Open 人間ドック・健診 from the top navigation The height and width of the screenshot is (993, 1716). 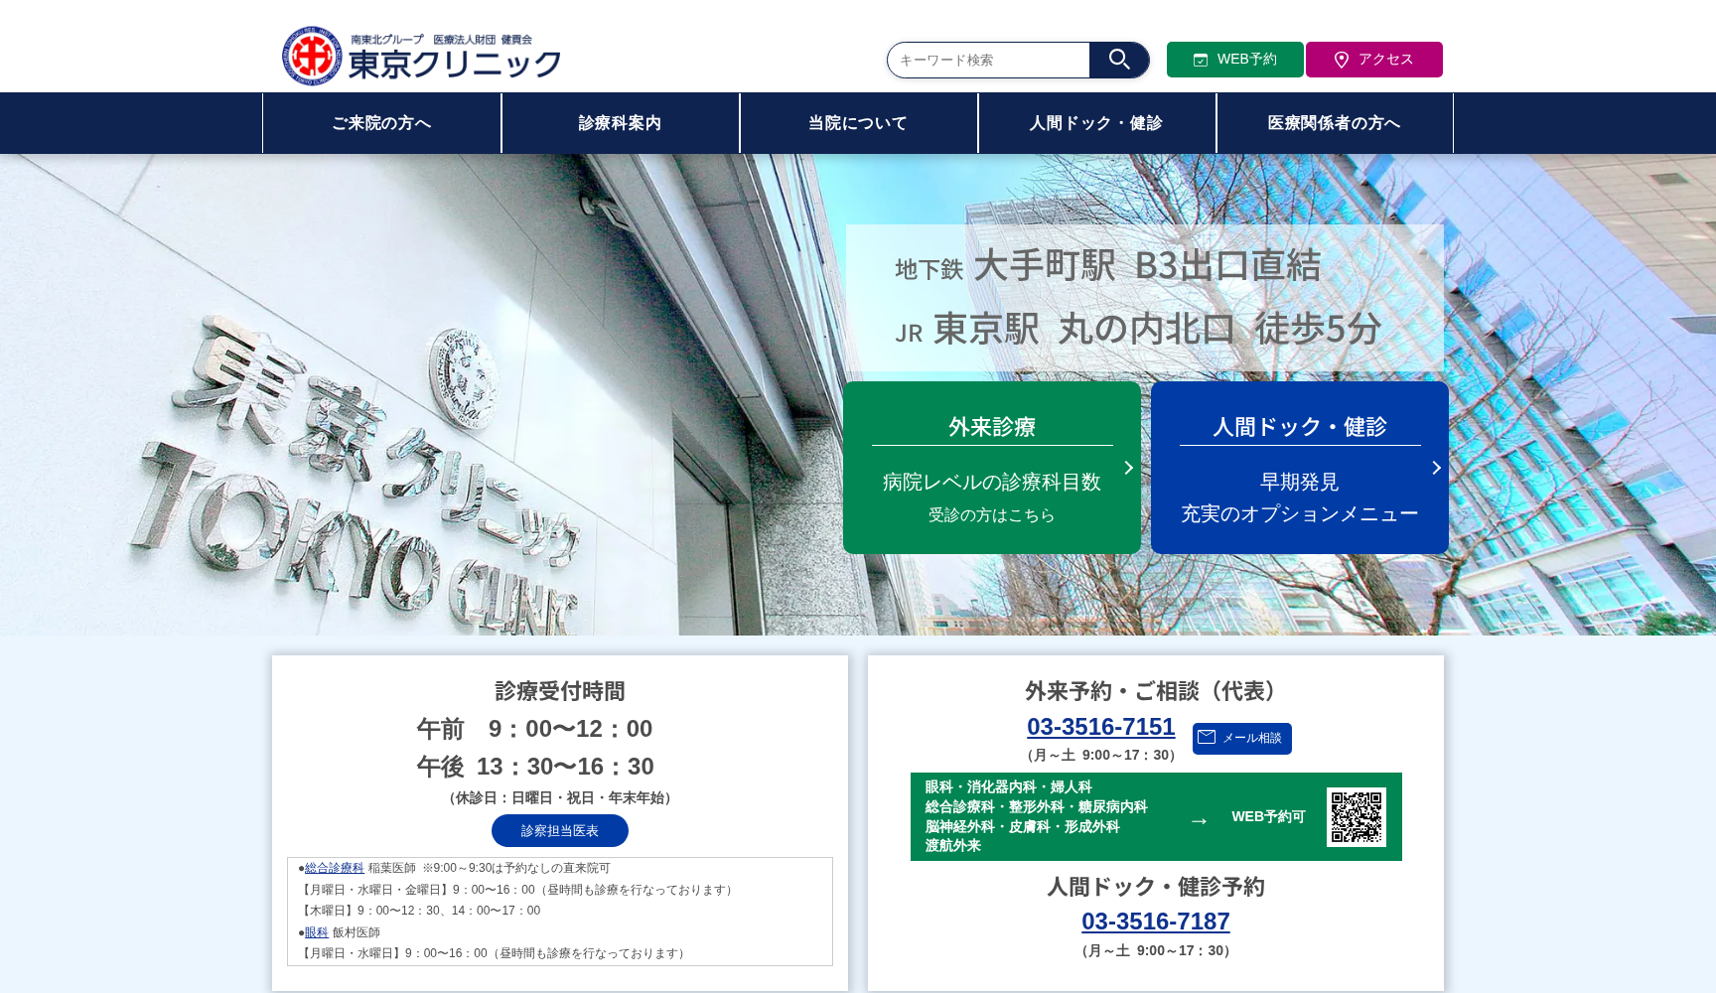click(x=1096, y=122)
